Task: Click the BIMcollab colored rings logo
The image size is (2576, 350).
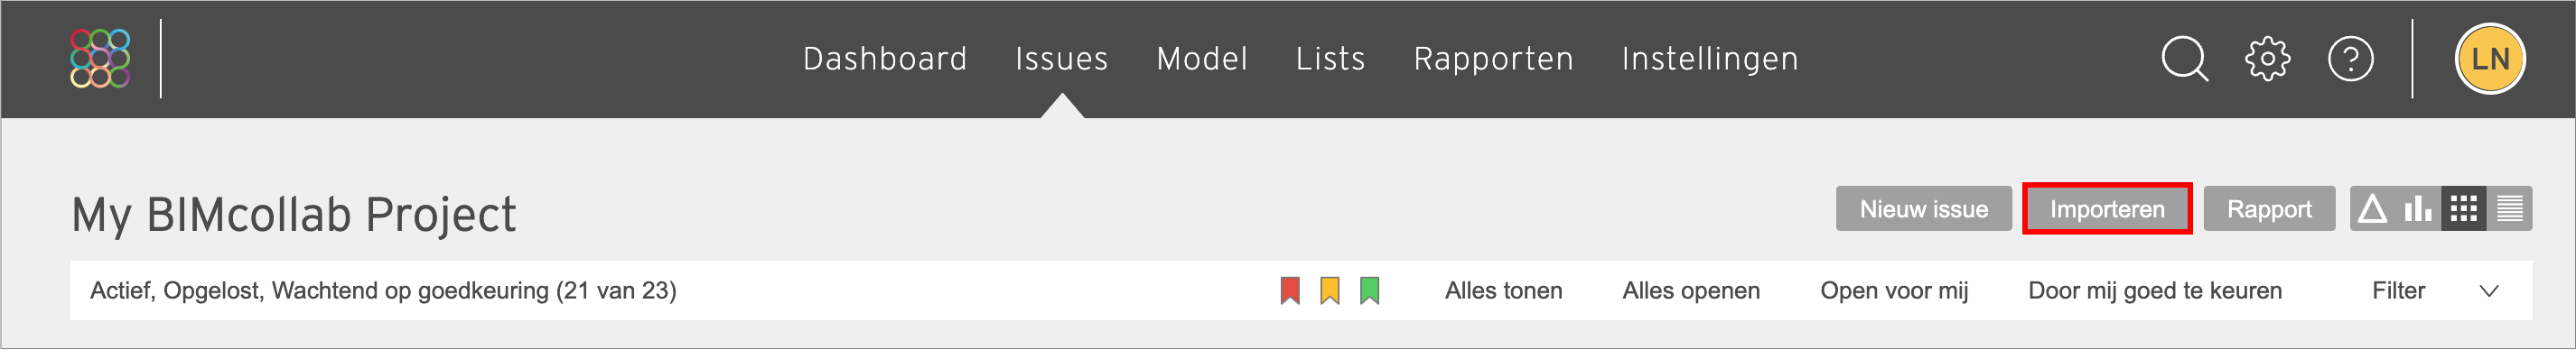Action: (x=100, y=58)
